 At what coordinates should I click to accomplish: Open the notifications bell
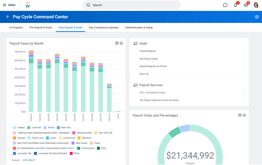(x=235, y=5)
